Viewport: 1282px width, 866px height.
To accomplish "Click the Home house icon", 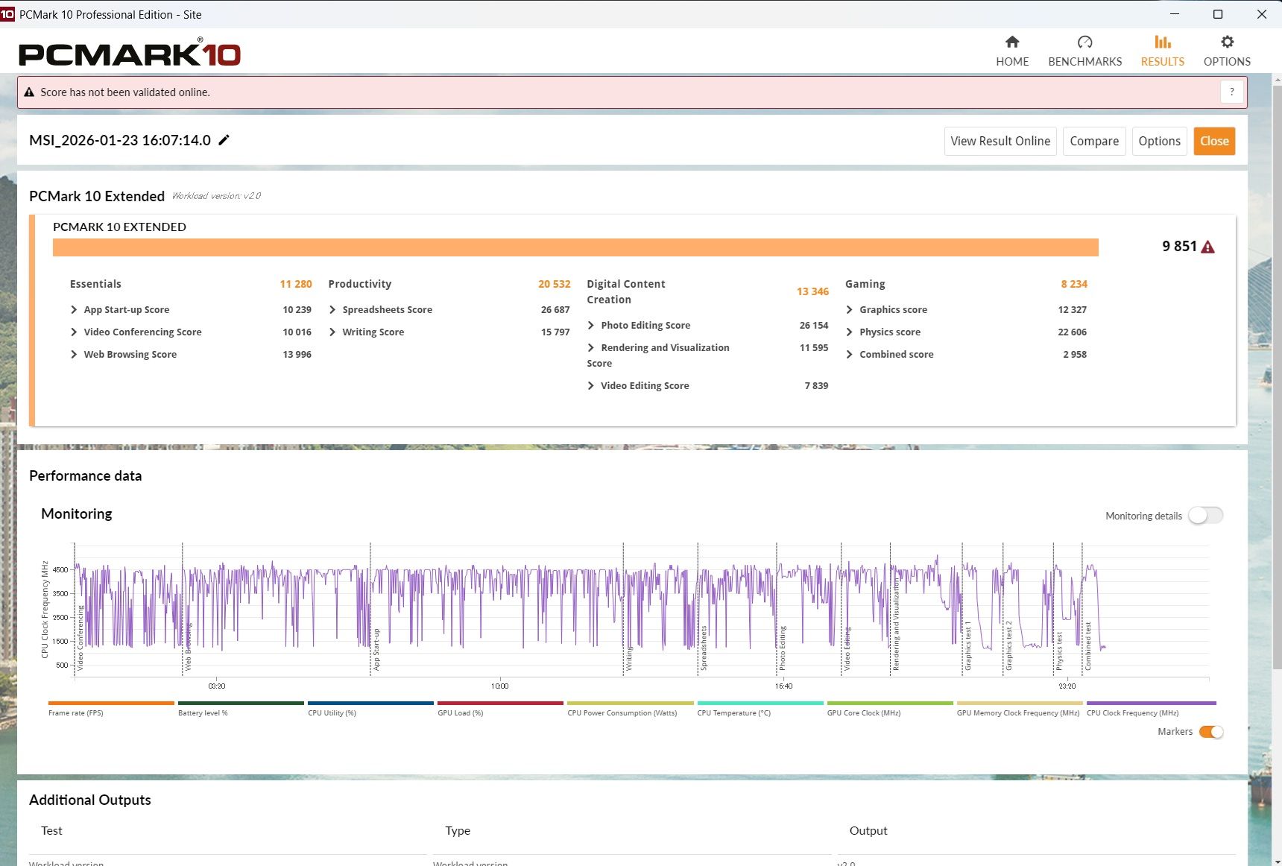I will [x=1011, y=42].
